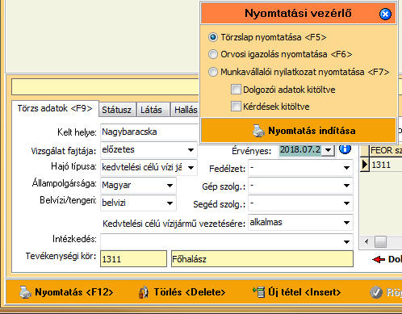
Task: Click Nyomtatás indítása button
Action: point(298,130)
